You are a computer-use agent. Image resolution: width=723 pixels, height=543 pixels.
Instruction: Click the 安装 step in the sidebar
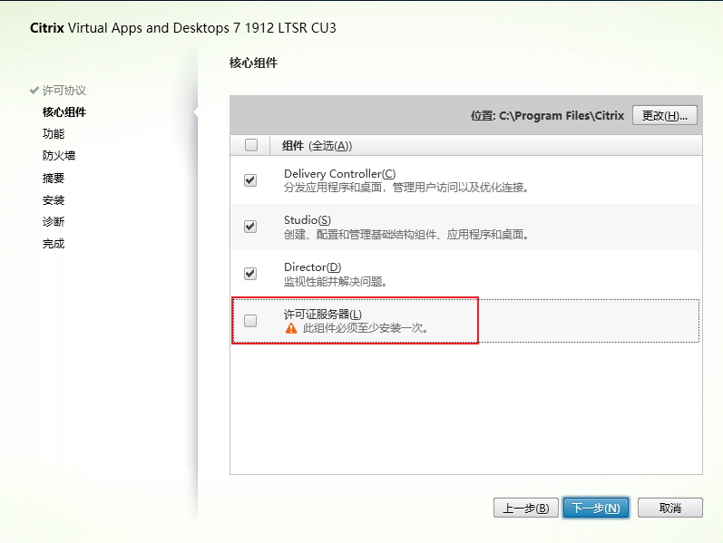click(54, 200)
